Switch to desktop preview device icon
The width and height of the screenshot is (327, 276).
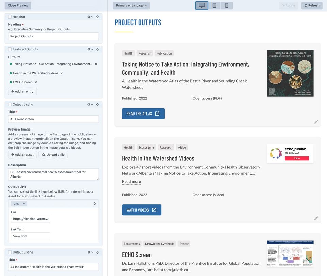(x=202, y=5)
